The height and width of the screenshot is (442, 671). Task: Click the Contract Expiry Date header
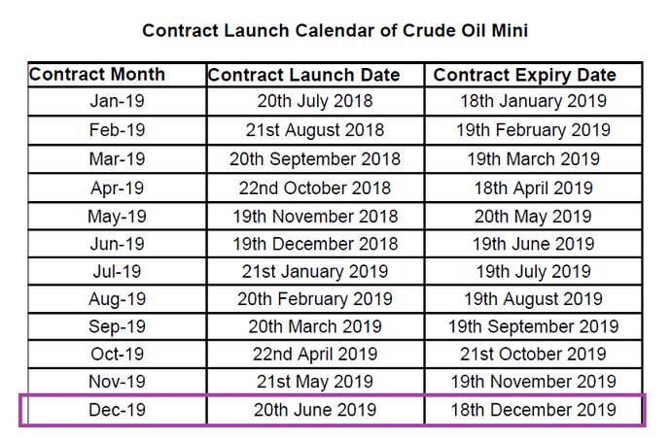pyautogui.click(x=533, y=75)
